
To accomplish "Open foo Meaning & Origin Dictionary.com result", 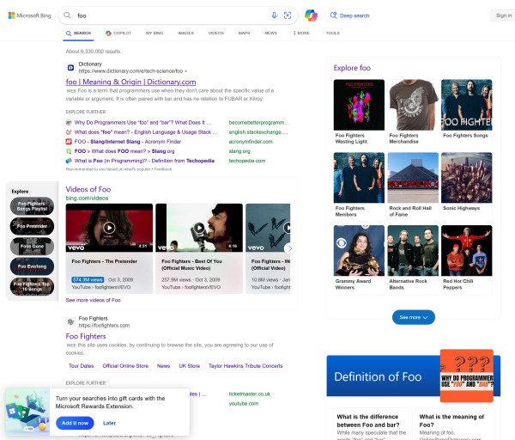I will tap(130, 82).
